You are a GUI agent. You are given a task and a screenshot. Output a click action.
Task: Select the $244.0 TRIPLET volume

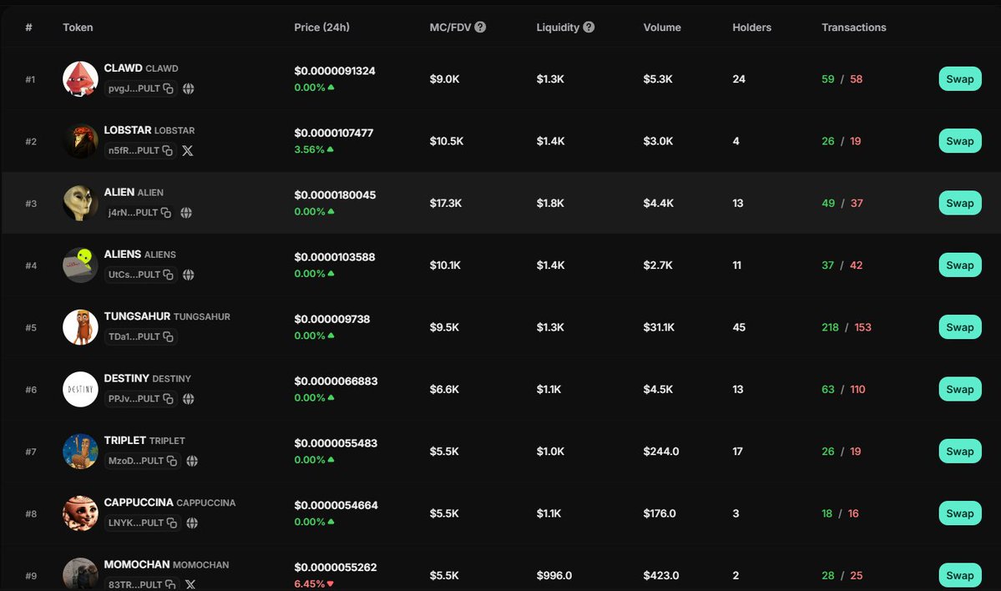(x=660, y=451)
